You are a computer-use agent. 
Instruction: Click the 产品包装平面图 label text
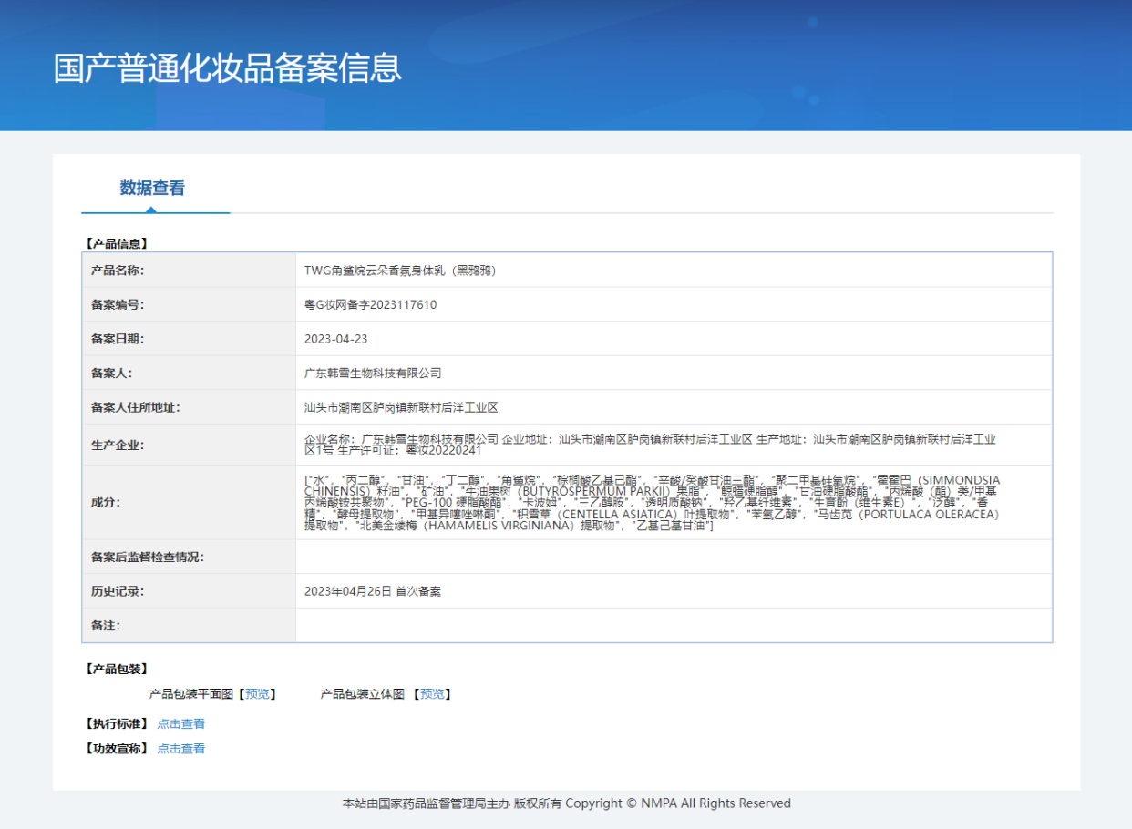coord(193,694)
